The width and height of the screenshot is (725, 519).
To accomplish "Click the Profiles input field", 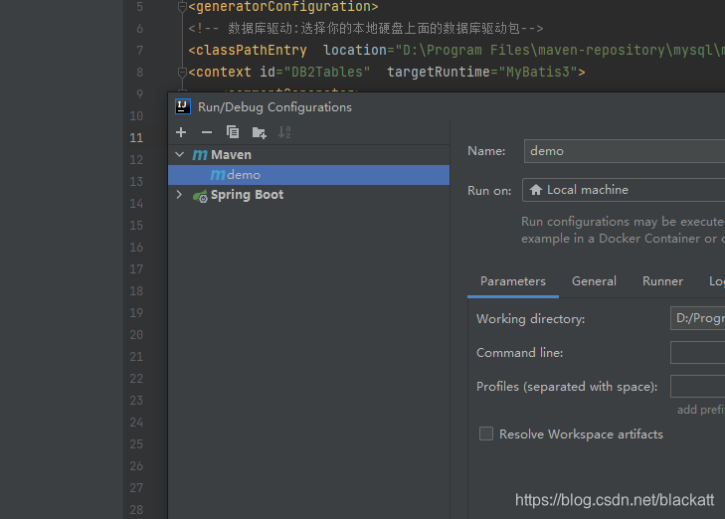I will pos(698,387).
